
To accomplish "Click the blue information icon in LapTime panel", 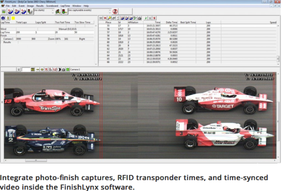I will pyautogui.click(x=3, y=18).
